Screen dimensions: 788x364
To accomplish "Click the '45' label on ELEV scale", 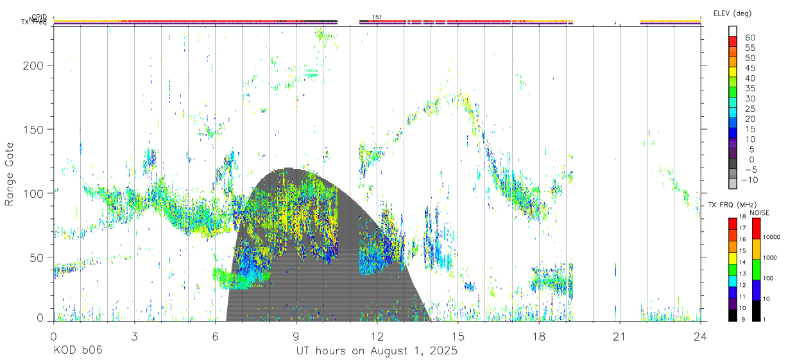I will (749, 68).
